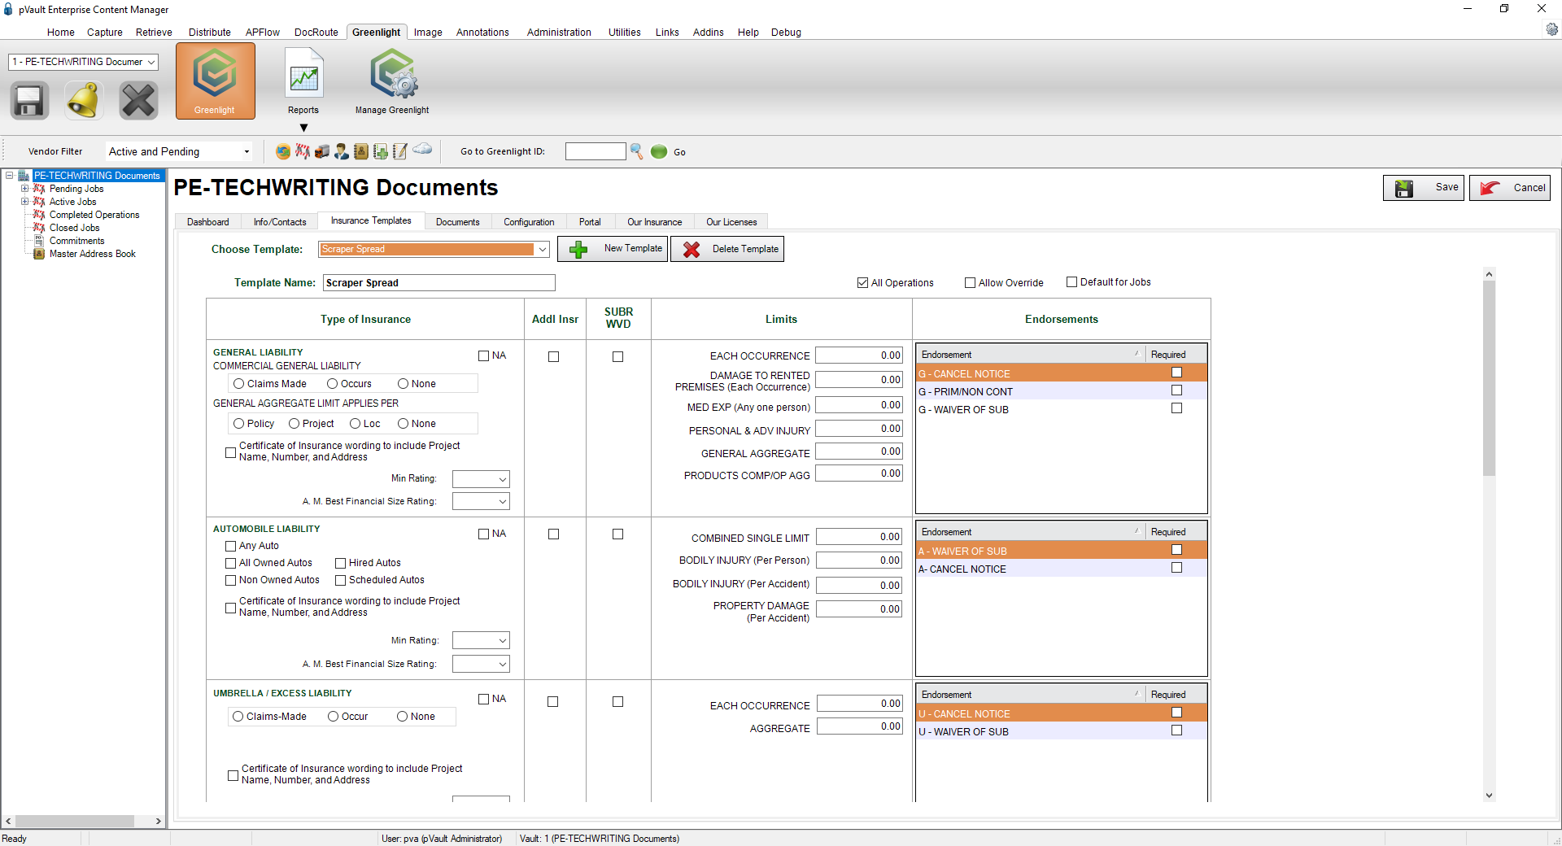This screenshot has height=846, width=1562.
Task: Click the Save button
Action: pos(1424,188)
